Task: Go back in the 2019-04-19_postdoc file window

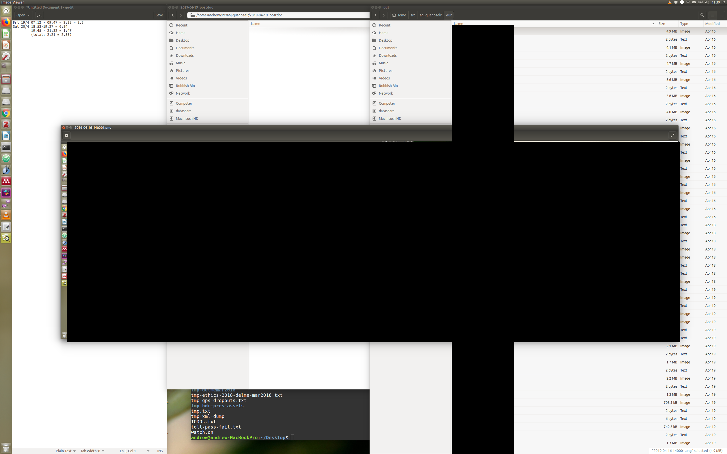Action: point(172,15)
